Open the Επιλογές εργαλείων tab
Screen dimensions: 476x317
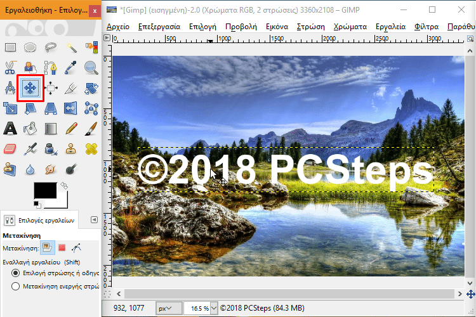(x=39, y=220)
